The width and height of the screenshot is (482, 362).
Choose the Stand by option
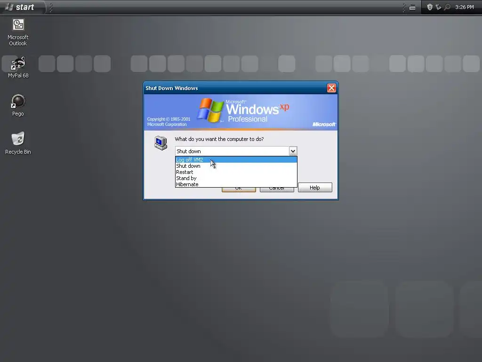[x=236, y=178]
